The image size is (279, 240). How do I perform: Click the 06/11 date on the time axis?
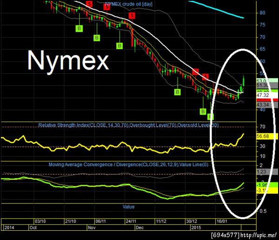tap(101, 221)
